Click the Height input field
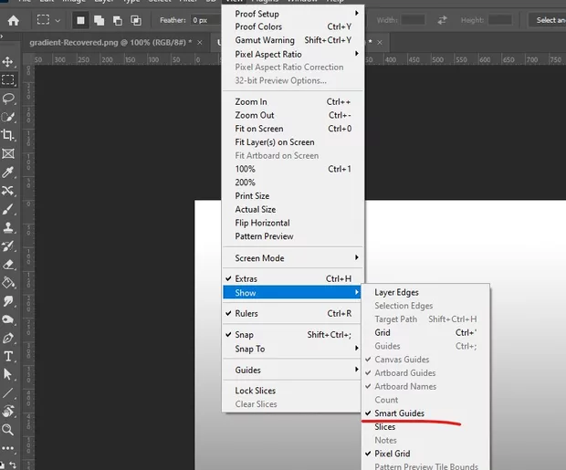The width and height of the screenshot is (566, 470). (x=500, y=20)
